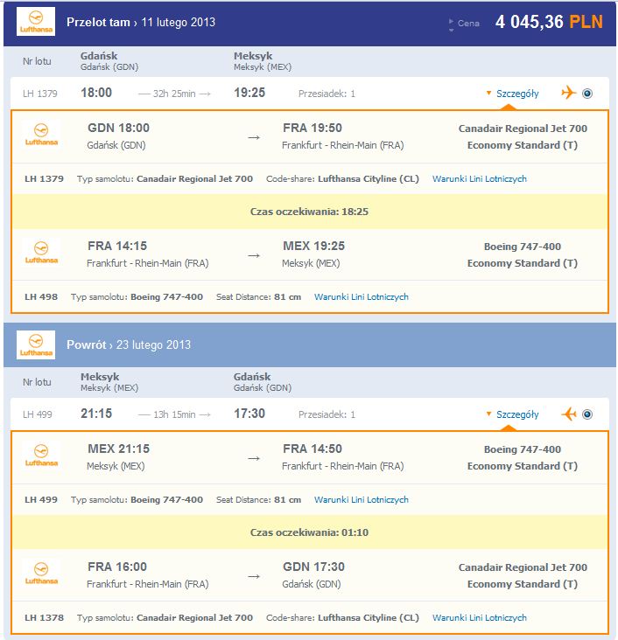Open Warunki Lini Lotniczych for LH 498

click(362, 296)
